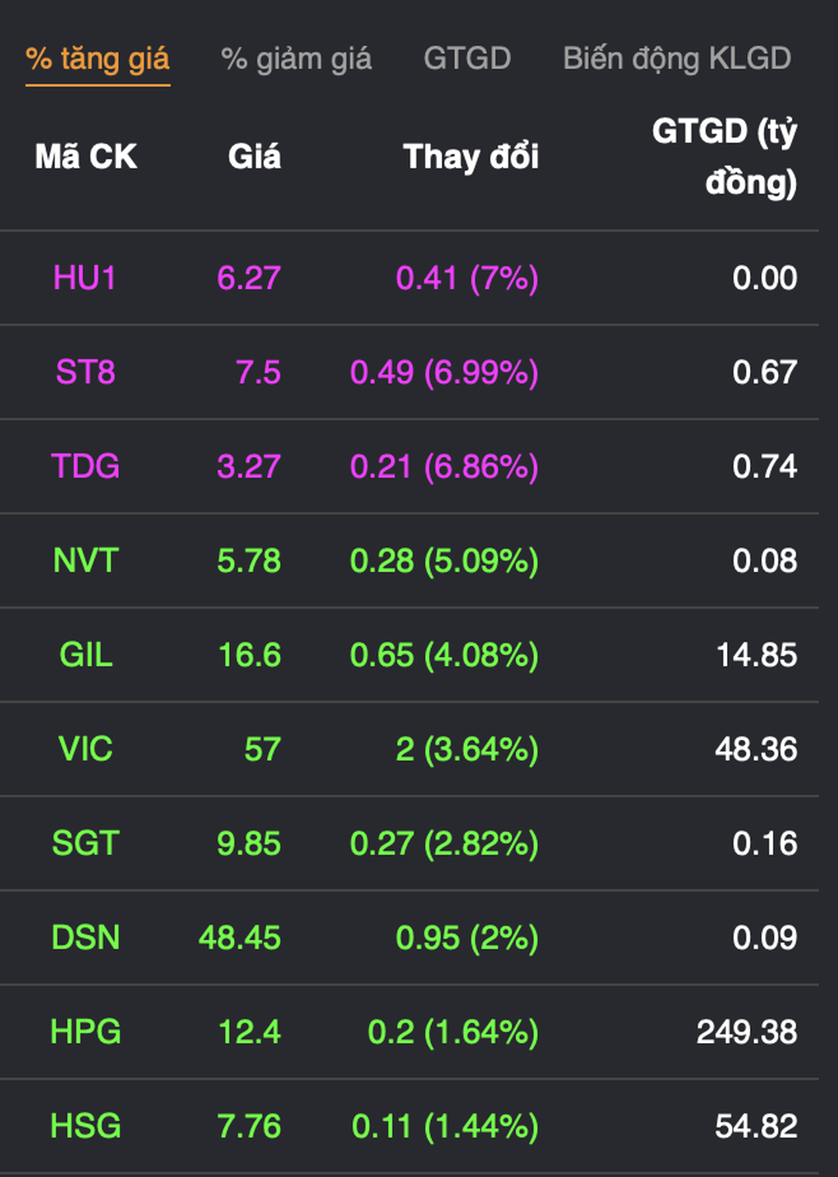The width and height of the screenshot is (838, 1177).
Task: Click the 'Thay đổi' column header
Action: click(471, 156)
